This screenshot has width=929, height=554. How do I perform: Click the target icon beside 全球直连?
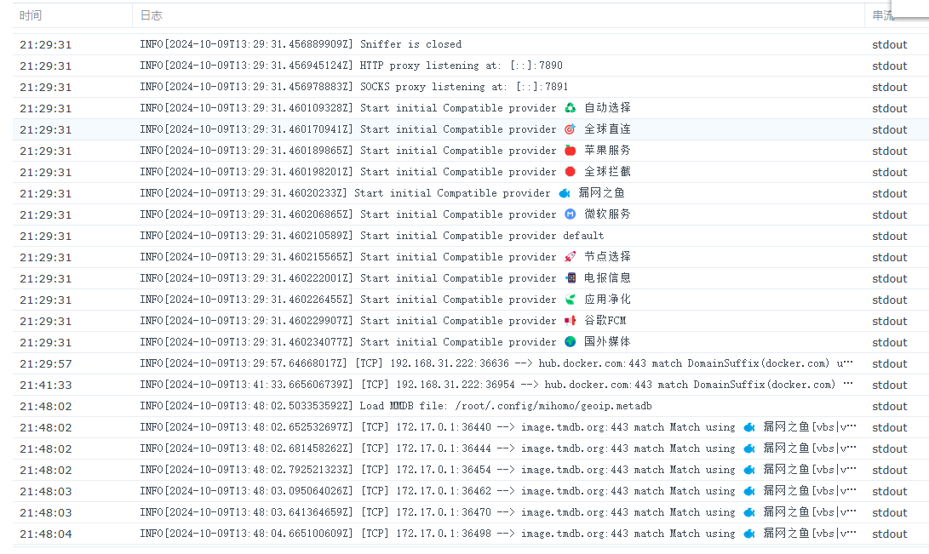[x=571, y=129]
